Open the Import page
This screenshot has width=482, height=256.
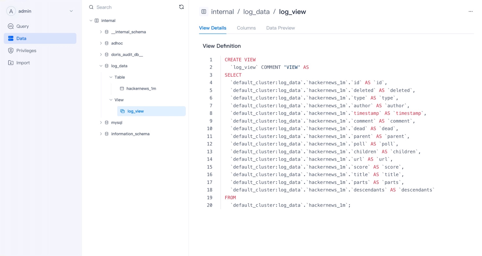(23, 63)
